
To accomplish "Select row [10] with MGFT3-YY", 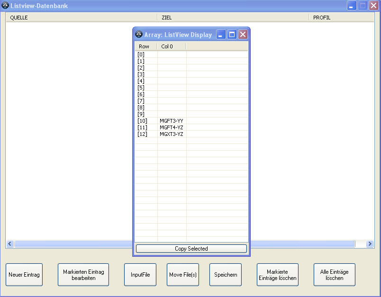I will click(x=171, y=121).
